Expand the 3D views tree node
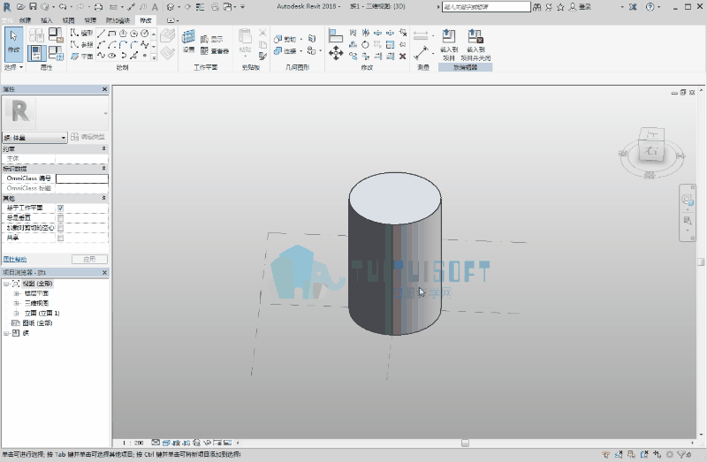This screenshot has height=462, width=707. pos(16,303)
